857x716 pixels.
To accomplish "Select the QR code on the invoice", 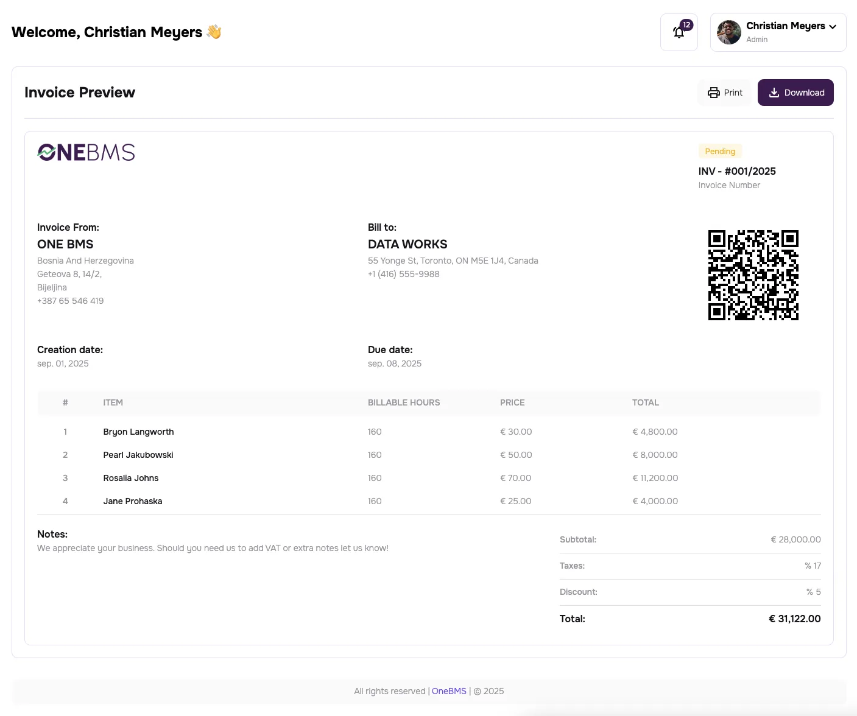I will coord(753,275).
